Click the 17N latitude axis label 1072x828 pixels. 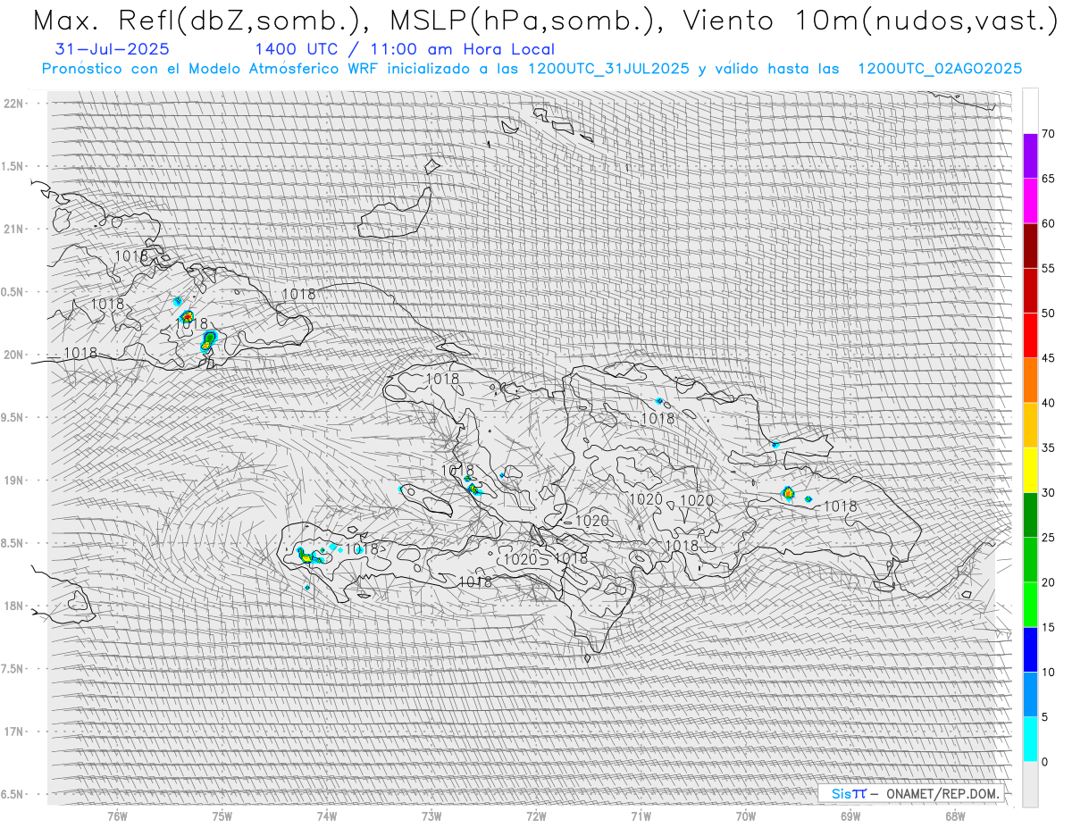click(x=15, y=732)
